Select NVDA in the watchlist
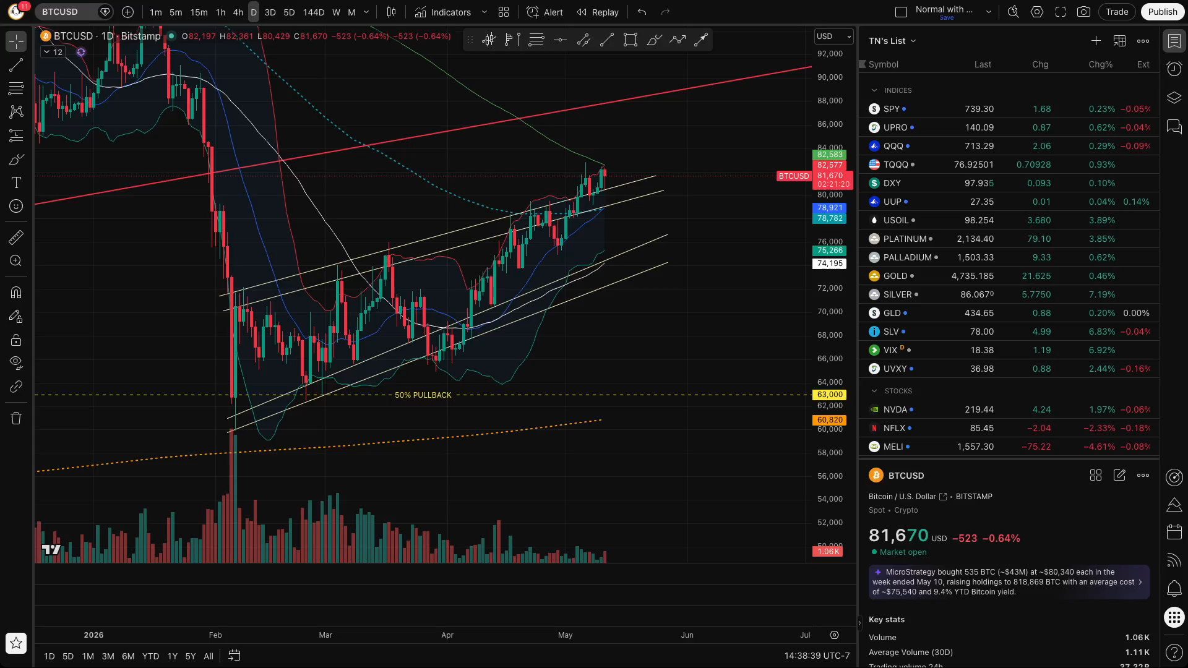Viewport: 1188px width, 668px height. pos(1009,409)
